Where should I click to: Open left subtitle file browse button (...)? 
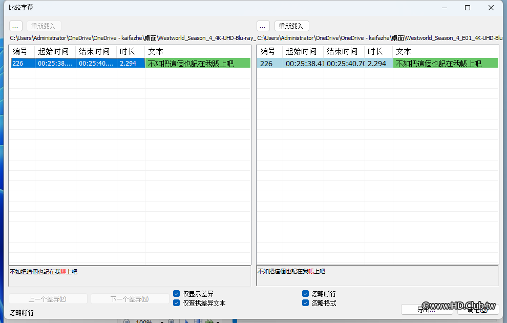click(x=15, y=26)
